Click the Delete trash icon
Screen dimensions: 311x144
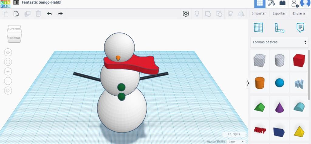[x=38, y=14]
